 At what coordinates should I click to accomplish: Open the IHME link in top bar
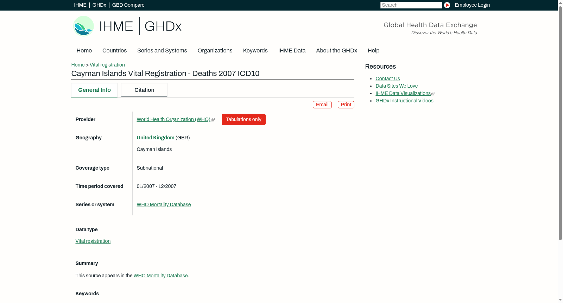point(80,5)
